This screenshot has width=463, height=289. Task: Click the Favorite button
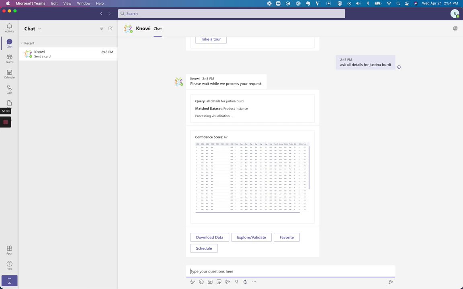pyautogui.click(x=287, y=237)
